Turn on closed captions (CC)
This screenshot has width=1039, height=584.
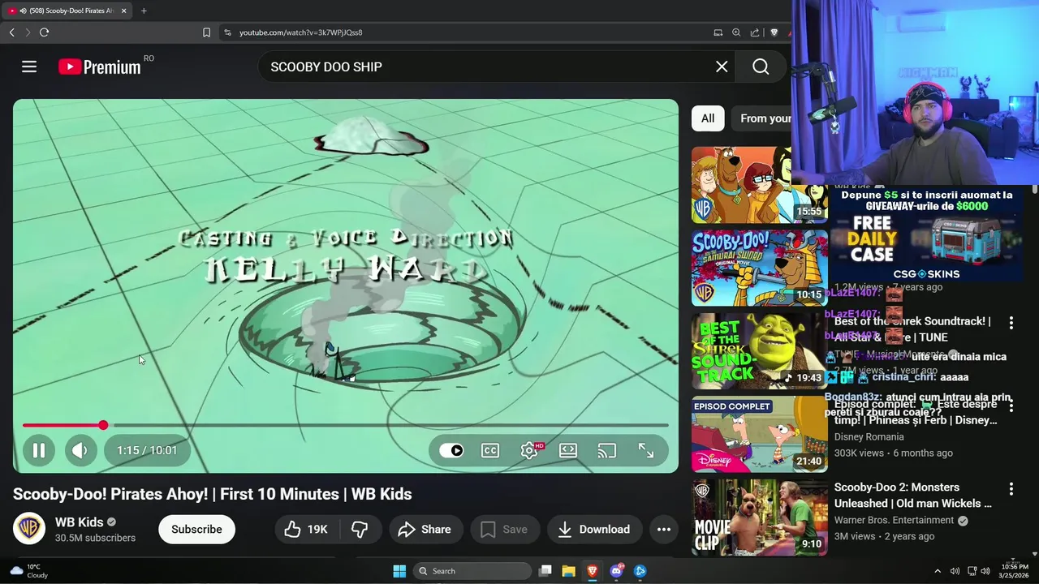click(490, 450)
